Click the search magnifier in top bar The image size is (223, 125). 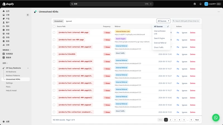coord(72,4)
